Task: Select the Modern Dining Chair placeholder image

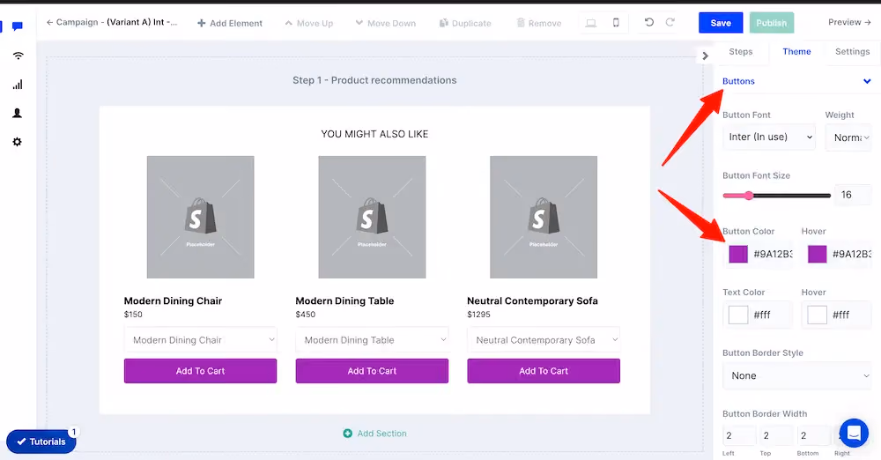Action: (x=201, y=217)
